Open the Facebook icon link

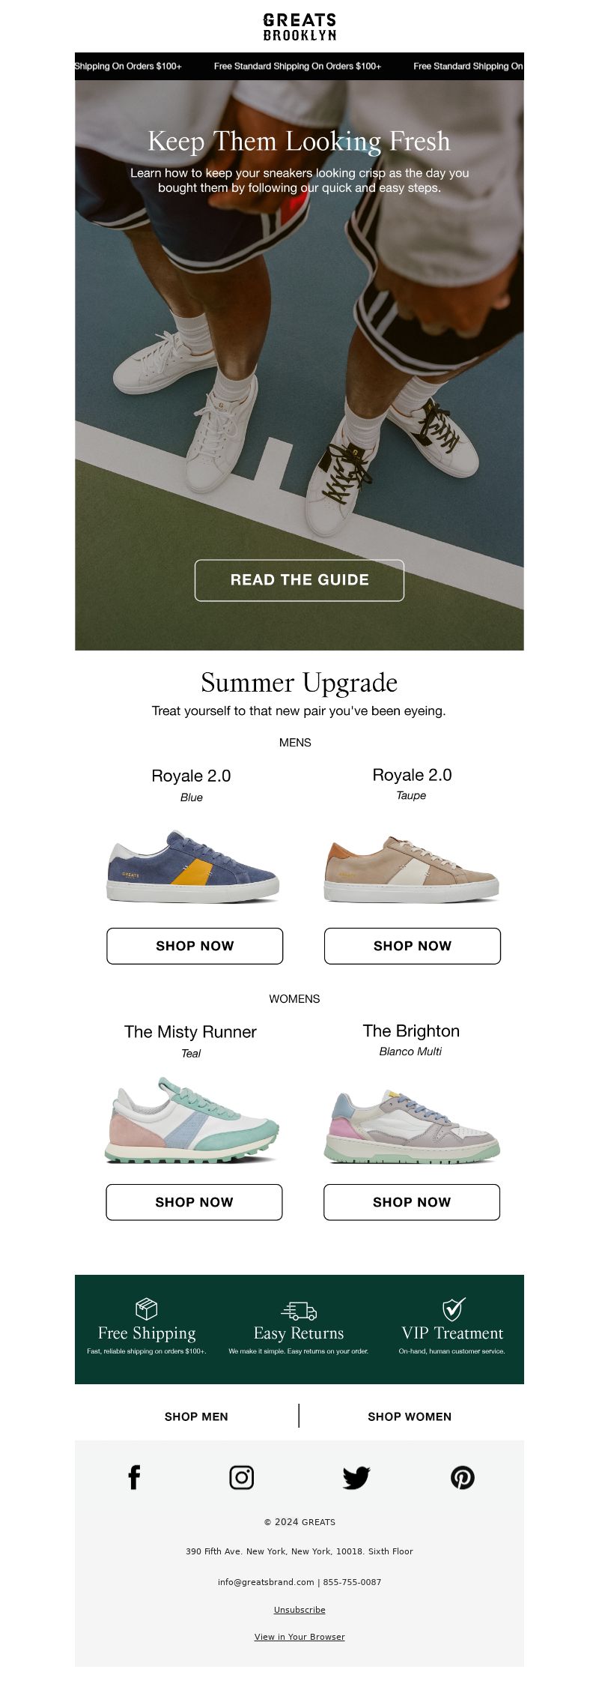(134, 1477)
